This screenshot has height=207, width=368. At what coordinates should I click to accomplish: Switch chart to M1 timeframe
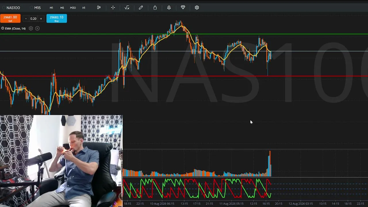pos(51,8)
